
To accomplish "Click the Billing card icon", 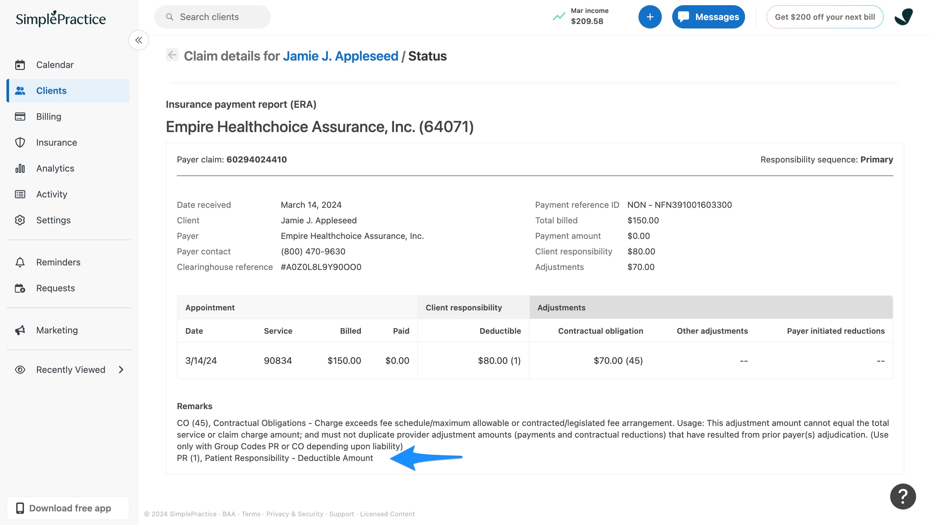I will pyautogui.click(x=20, y=117).
